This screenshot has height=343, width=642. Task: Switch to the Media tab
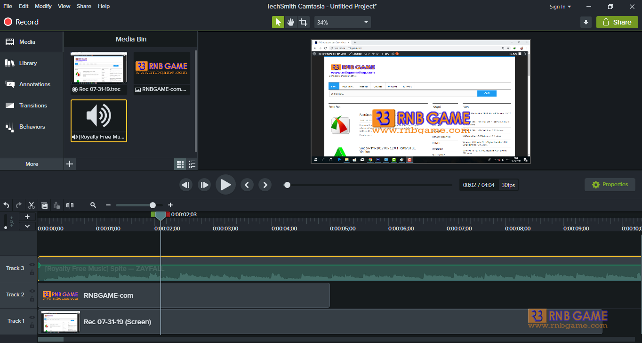click(x=32, y=42)
